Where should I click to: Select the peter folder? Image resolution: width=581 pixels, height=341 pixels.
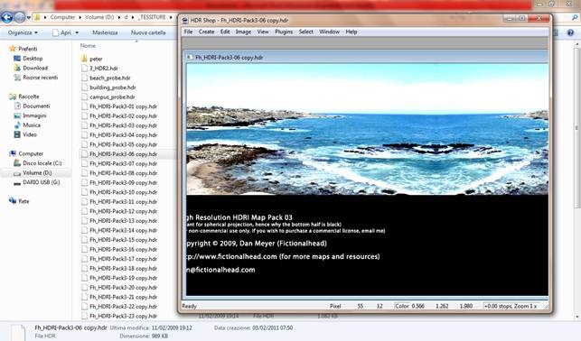coord(96,59)
